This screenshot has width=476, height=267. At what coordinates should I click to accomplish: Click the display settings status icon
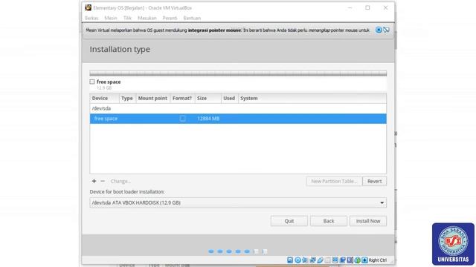point(335,260)
